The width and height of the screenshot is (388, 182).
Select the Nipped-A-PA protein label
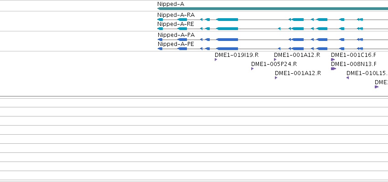pos(176,35)
